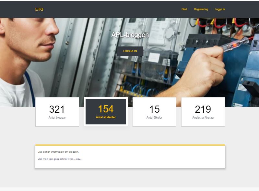Select the 219 Anslutna företag card

tap(203, 112)
